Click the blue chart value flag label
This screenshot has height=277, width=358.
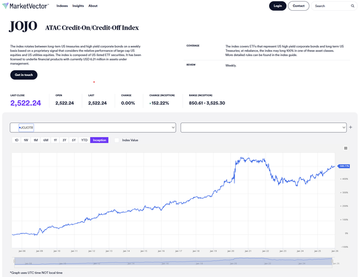point(344,166)
